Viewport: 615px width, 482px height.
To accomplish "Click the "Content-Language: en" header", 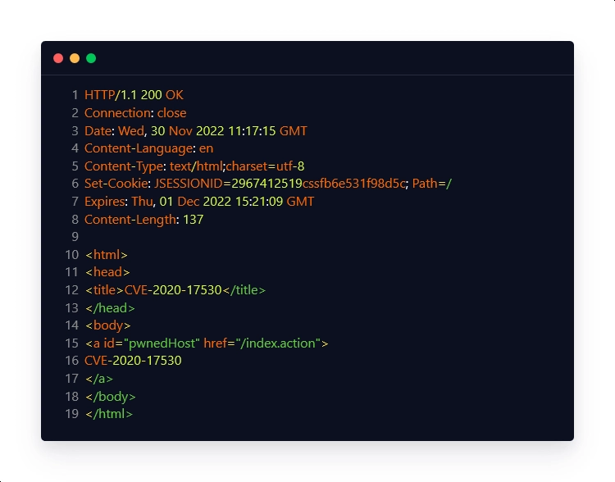I will pos(148,148).
